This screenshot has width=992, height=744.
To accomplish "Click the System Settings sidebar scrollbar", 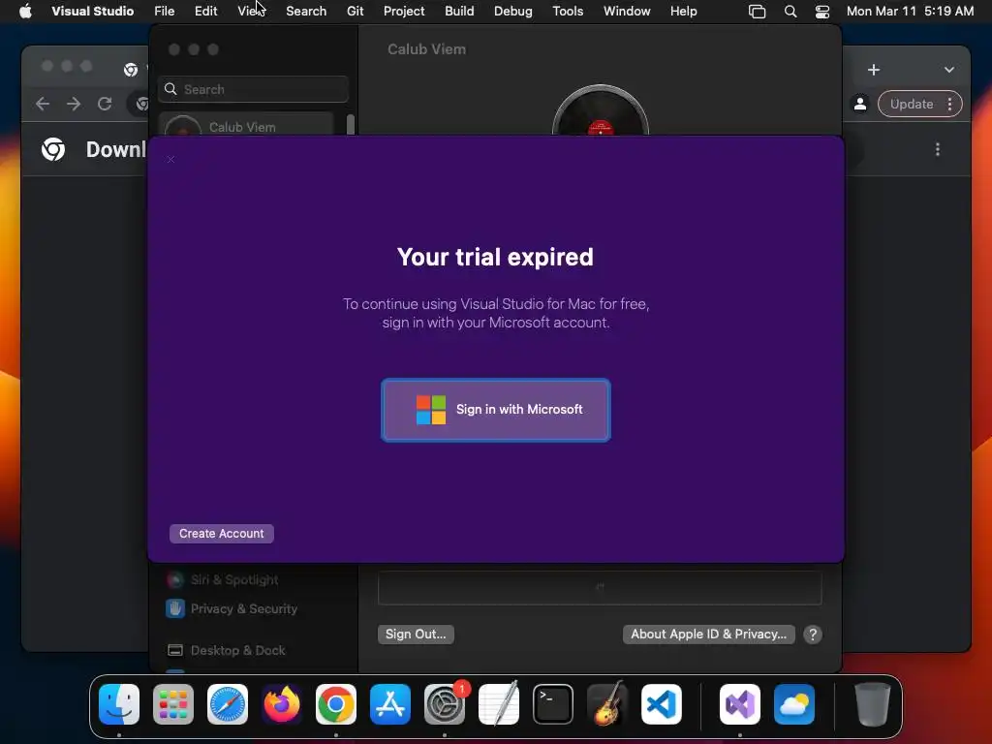I will click(351, 125).
